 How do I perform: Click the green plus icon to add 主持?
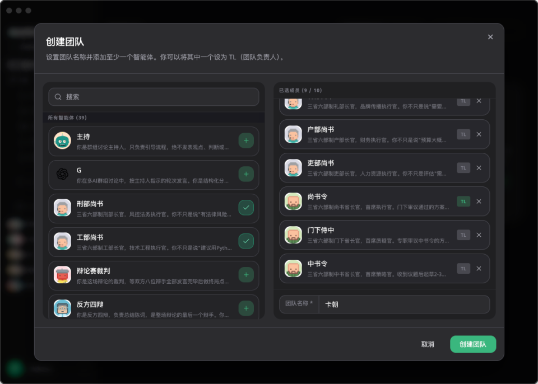coord(246,141)
